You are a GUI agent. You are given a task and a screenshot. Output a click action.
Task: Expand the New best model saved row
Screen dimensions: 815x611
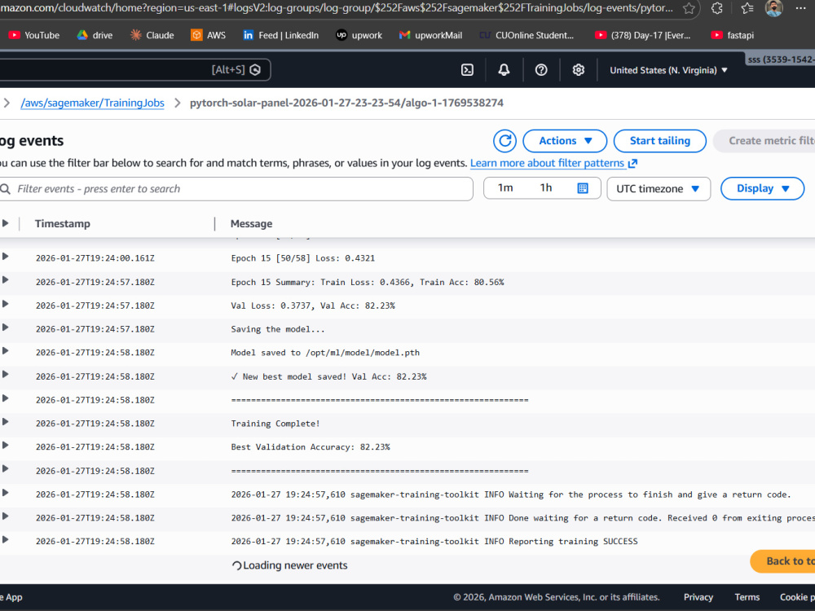[5, 375]
